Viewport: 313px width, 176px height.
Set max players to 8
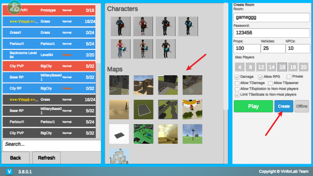(250, 67)
